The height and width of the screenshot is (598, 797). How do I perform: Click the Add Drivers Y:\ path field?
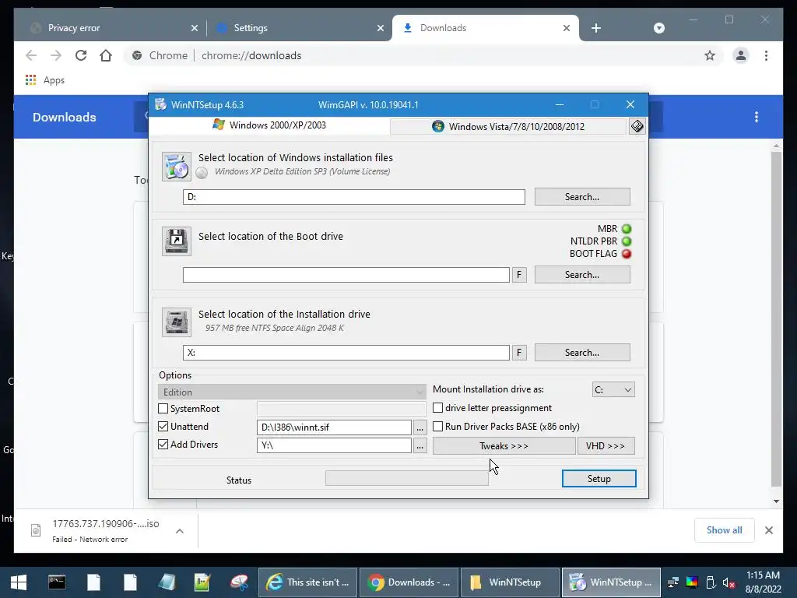pyautogui.click(x=334, y=445)
